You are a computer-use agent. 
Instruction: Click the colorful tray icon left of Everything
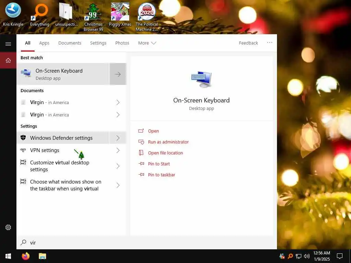pyautogui.click(x=282, y=256)
